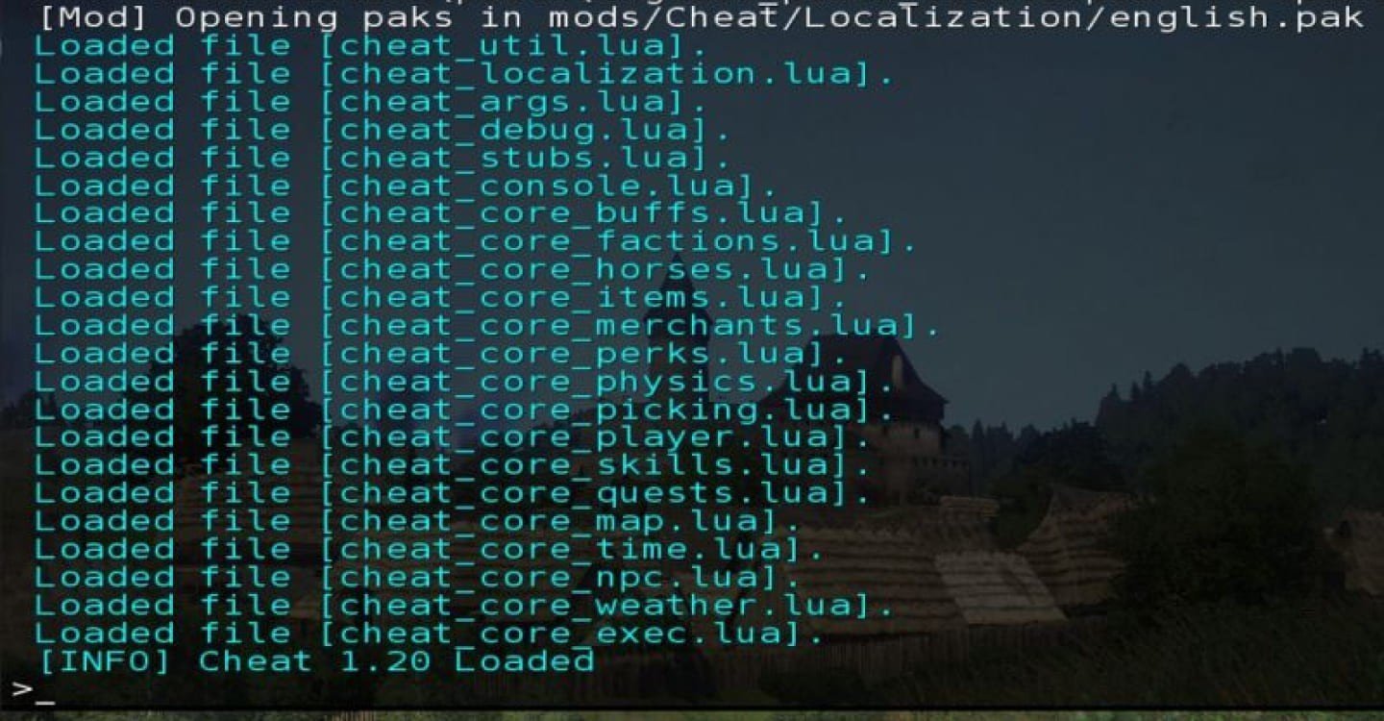Viewport: 1384px width, 721px height.
Task: Click the cheat_util.lua loaded line
Action: click(371, 46)
